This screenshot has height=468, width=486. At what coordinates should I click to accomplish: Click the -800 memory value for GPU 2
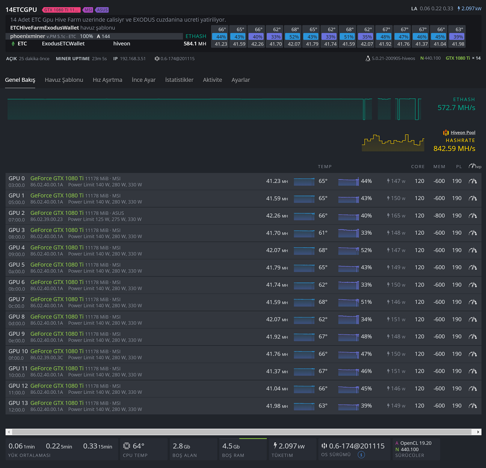[x=439, y=216]
